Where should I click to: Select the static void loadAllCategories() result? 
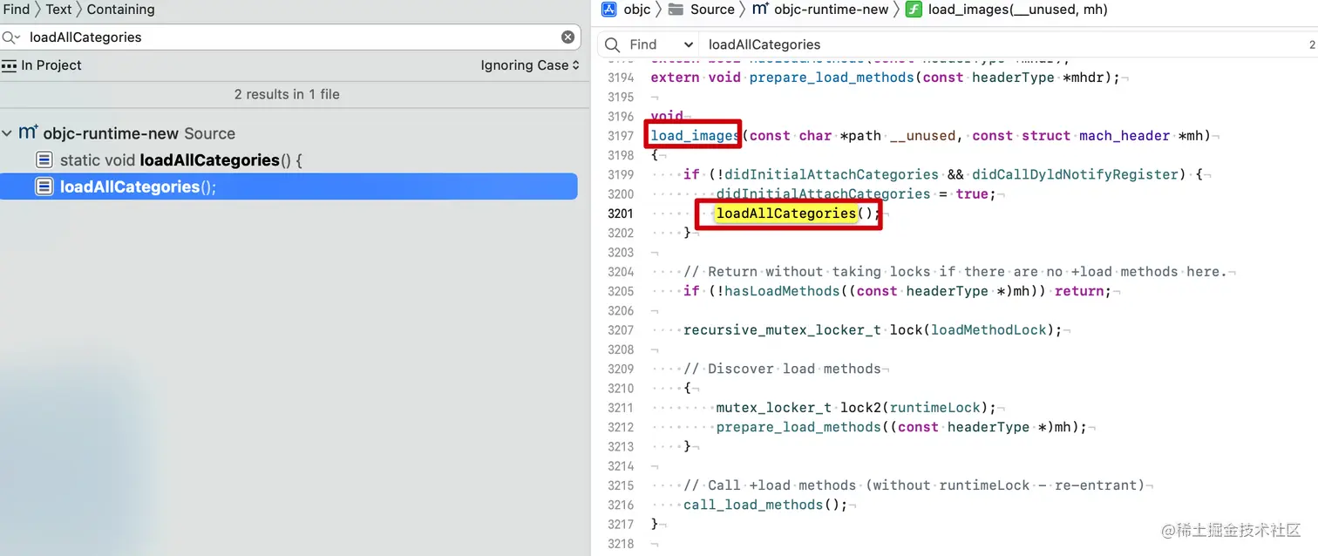(181, 160)
